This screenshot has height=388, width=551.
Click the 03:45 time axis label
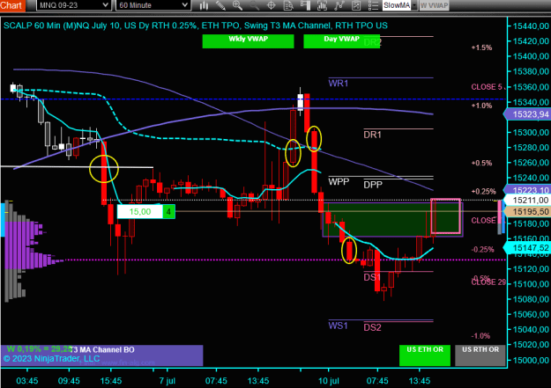27,381
